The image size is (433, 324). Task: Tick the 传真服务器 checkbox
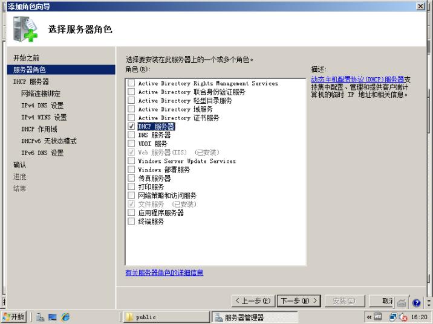pos(131,178)
